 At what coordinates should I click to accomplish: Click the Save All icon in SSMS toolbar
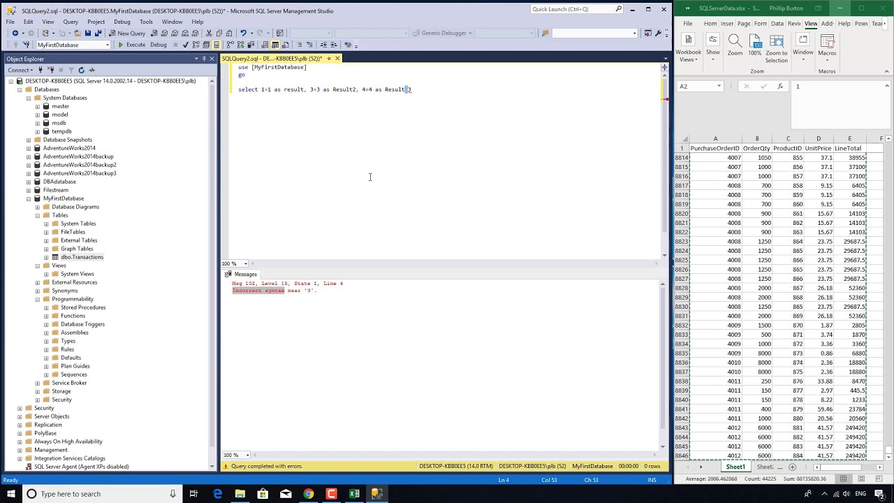point(98,33)
